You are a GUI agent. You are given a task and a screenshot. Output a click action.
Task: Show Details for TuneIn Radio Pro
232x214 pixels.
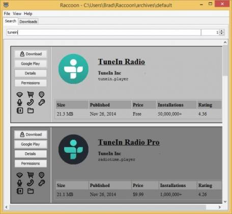(x=31, y=154)
